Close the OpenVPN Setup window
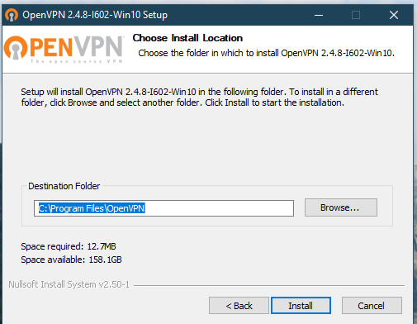The width and height of the screenshot is (417, 324). pos(394,15)
